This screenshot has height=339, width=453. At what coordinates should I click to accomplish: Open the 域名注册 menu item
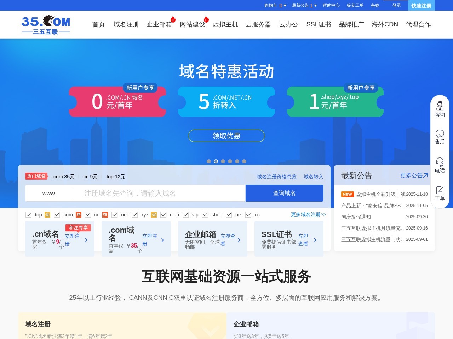click(x=126, y=24)
